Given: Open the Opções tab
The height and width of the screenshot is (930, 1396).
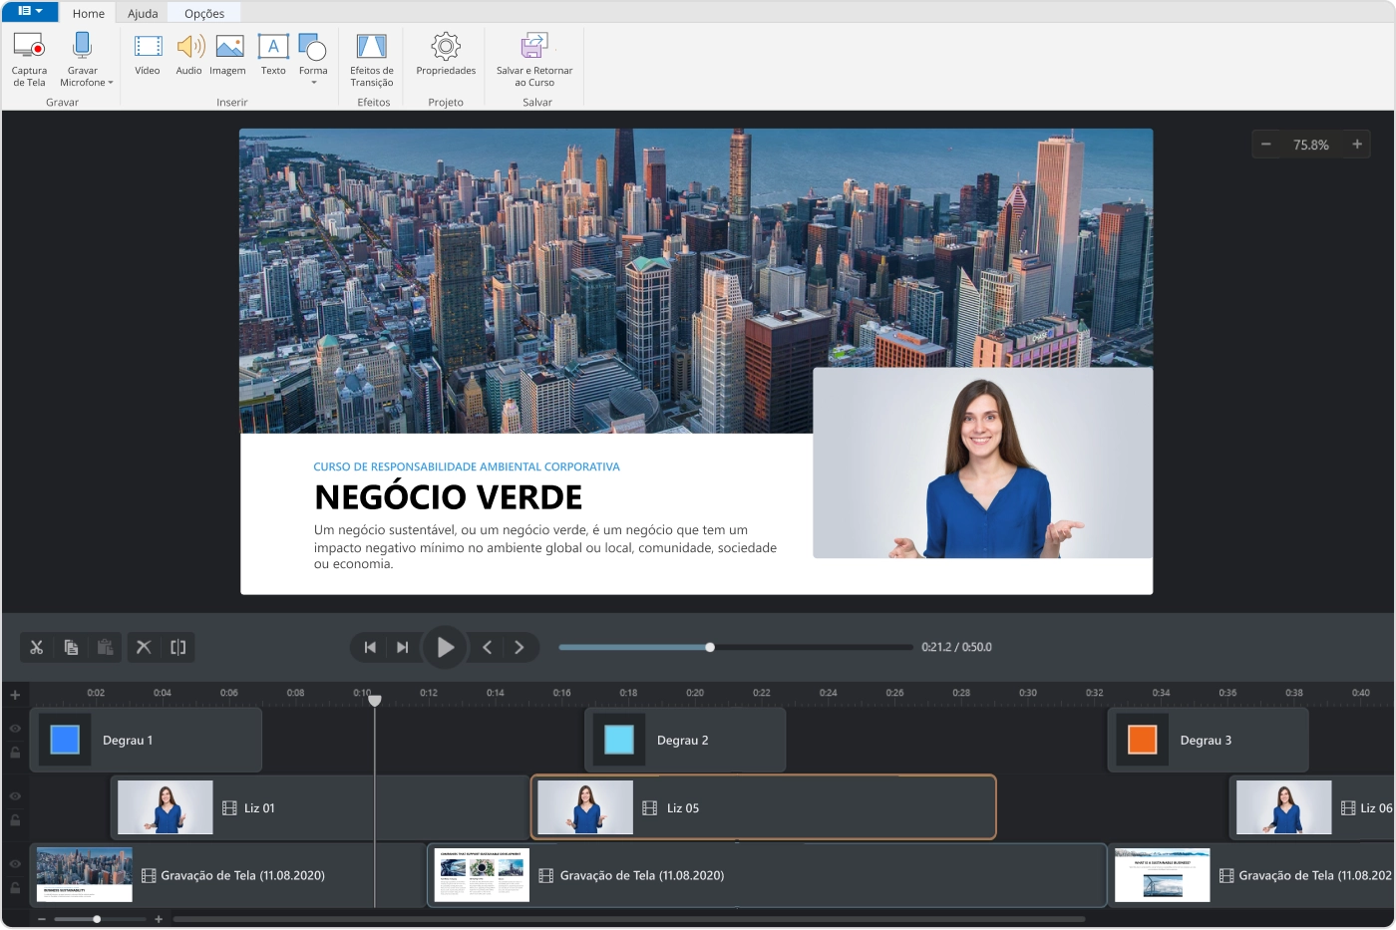Looking at the screenshot, I should (x=204, y=14).
